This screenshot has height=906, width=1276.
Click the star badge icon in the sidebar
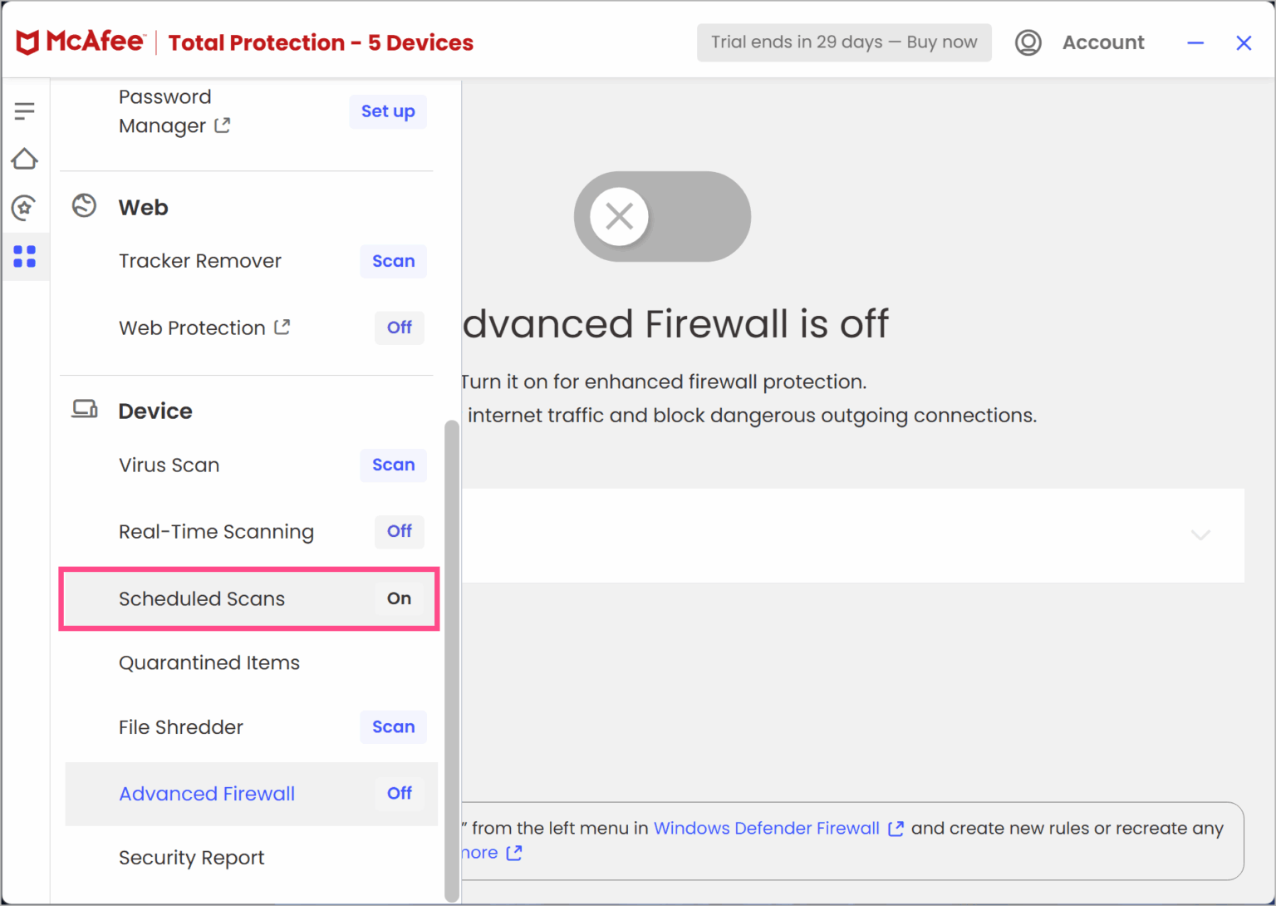point(25,208)
